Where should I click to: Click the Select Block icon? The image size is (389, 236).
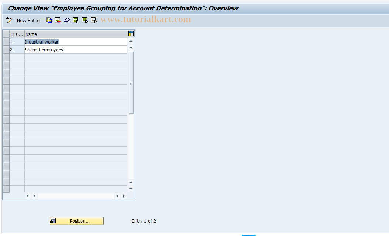pos(85,20)
